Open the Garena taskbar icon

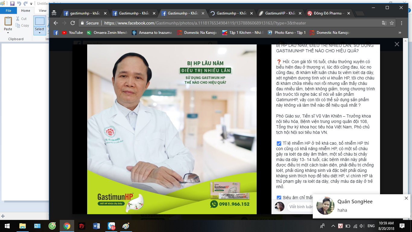[x=82, y=226]
